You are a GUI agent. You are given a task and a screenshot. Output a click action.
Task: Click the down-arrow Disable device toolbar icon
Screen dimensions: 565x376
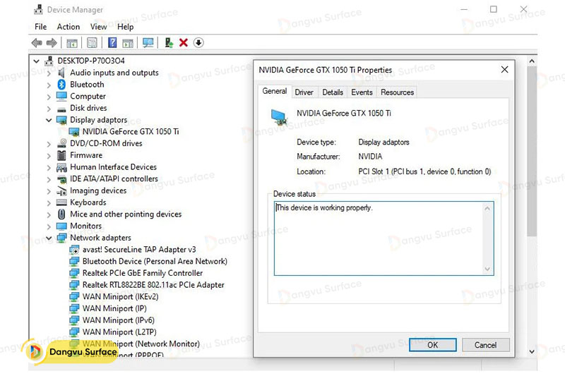pyautogui.click(x=198, y=43)
